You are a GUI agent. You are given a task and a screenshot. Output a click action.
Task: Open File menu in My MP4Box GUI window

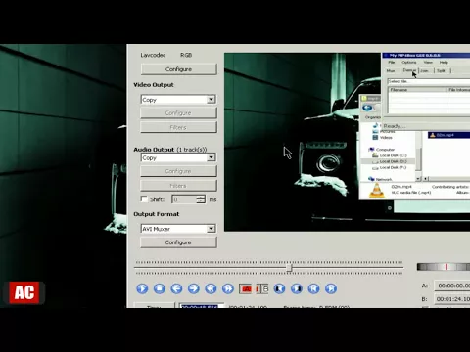tap(392, 62)
